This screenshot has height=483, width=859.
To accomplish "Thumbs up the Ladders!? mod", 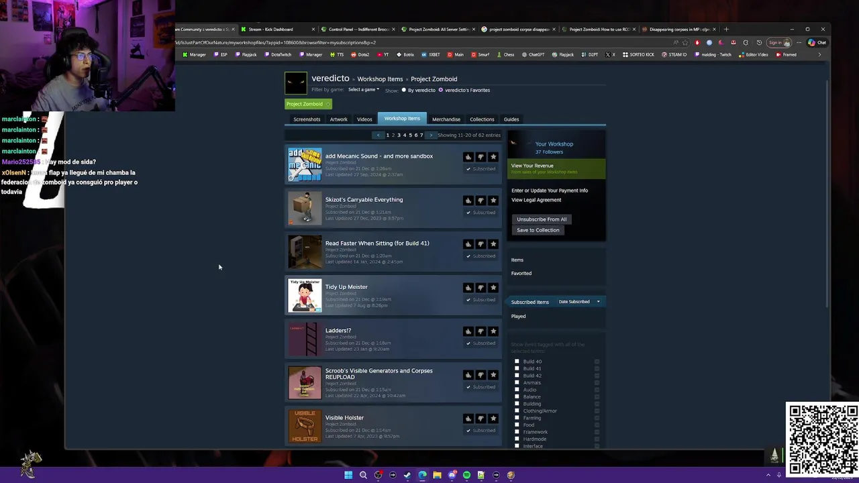I will [468, 331].
